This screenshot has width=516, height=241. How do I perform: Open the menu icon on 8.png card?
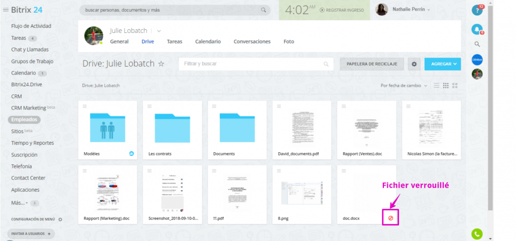(x=279, y=170)
